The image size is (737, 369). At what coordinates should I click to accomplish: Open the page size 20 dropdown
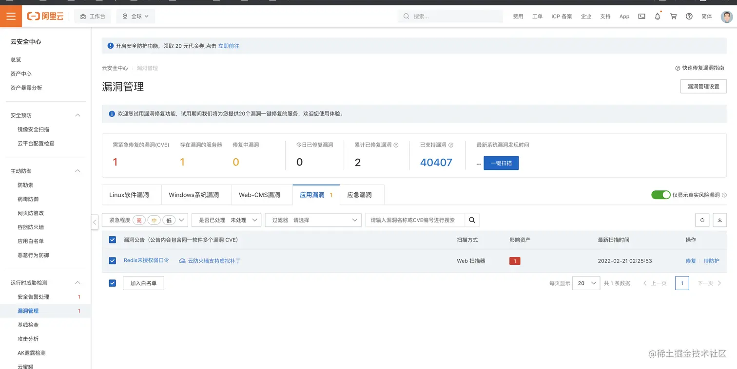click(x=586, y=283)
